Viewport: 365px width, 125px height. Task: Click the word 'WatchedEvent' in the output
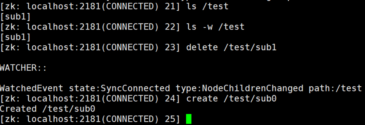tap(32, 89)
